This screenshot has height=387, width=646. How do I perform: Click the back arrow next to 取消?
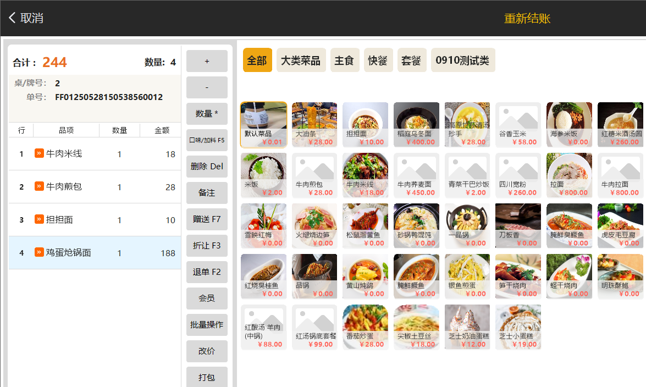12,18
